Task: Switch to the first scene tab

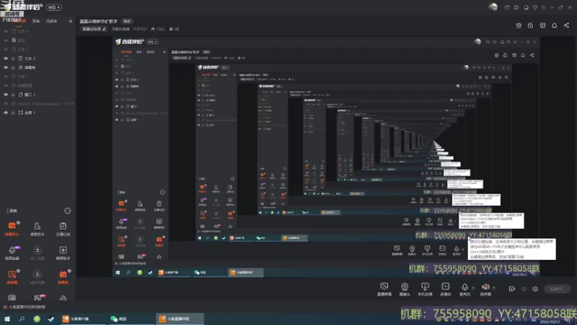Action: point(19,21)
